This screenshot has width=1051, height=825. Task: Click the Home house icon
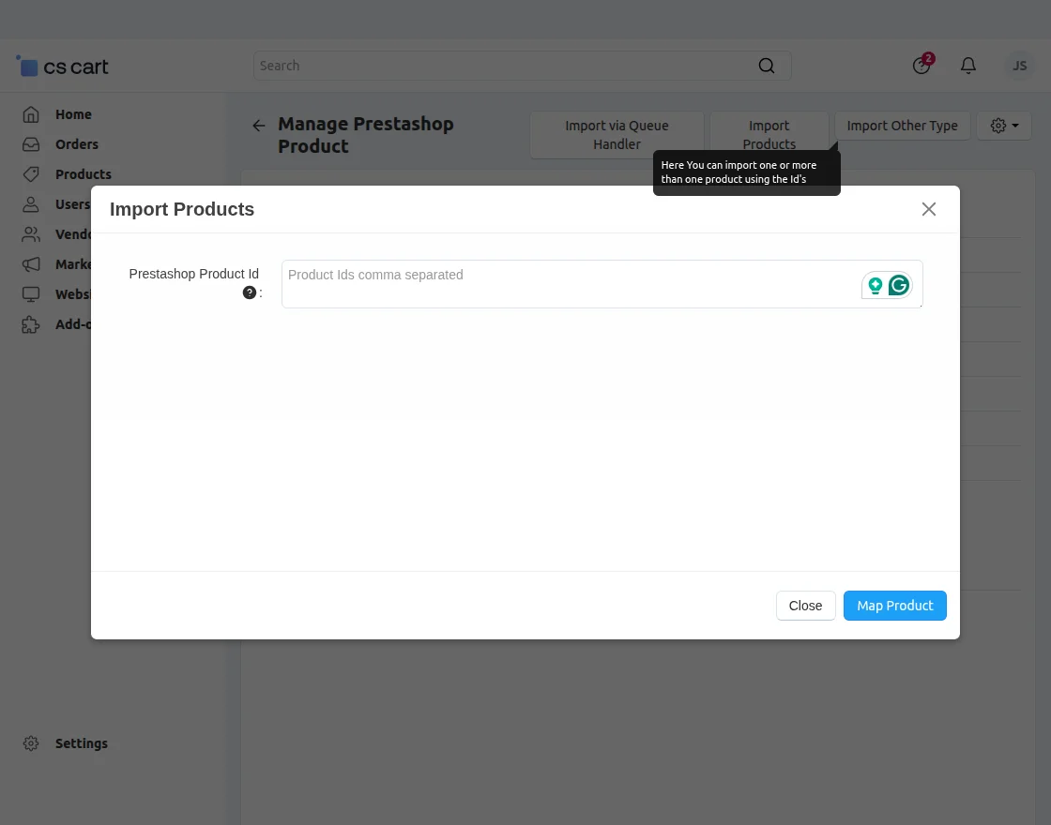click(31, 114)
